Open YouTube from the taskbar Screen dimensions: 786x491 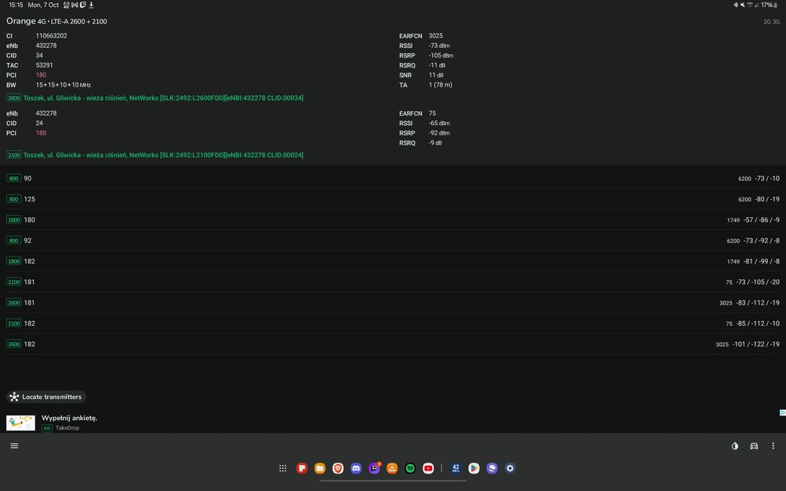428,468
